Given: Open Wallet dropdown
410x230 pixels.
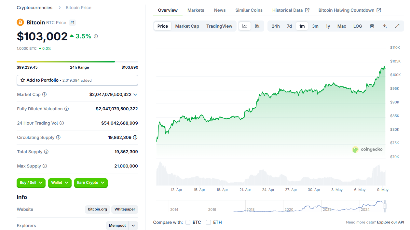Looking at the screenshot, I should (x=60, y=183).
